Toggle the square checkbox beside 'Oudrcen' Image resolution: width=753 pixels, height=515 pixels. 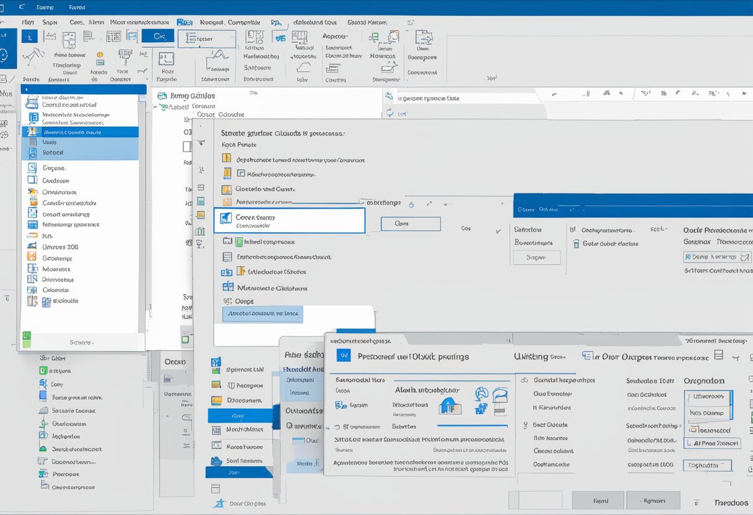(32, 181)
